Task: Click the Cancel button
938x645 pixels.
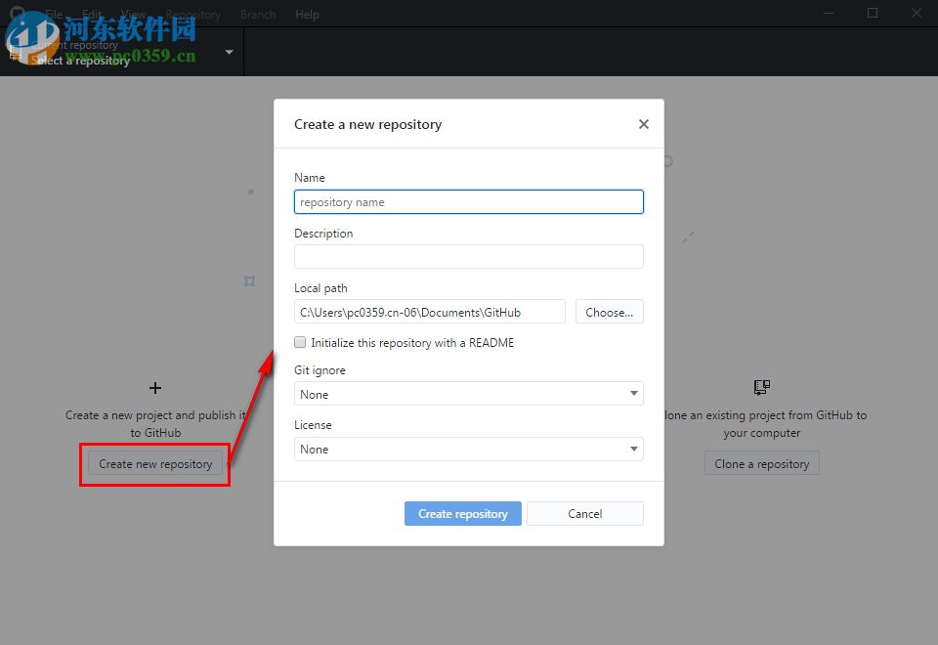Action: tap(584, 513)
